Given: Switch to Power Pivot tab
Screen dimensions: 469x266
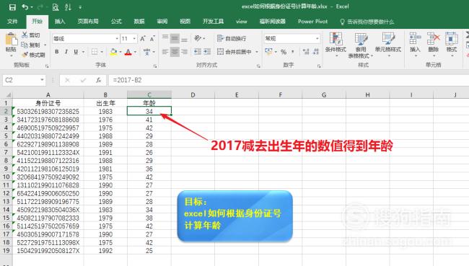Looking at the screenshot, I should coord(312,22).
